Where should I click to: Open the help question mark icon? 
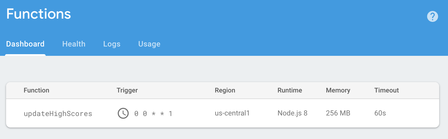432,16
